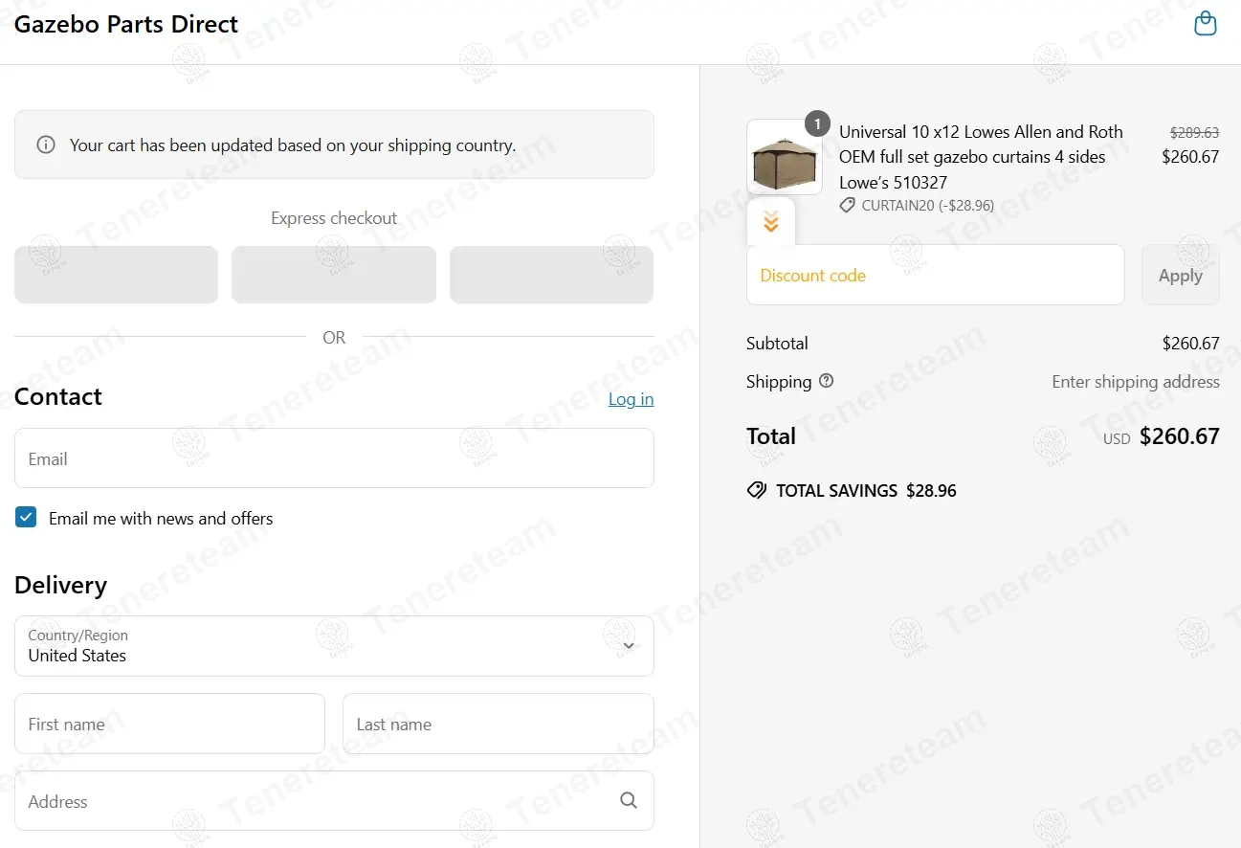Click the middle express checkout button
Viewport: 1241px width, 848px height.
click(334, 275)
